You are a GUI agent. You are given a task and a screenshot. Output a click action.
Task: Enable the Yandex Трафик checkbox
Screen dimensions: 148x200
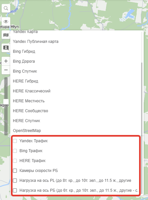click(x=15, y=141)
